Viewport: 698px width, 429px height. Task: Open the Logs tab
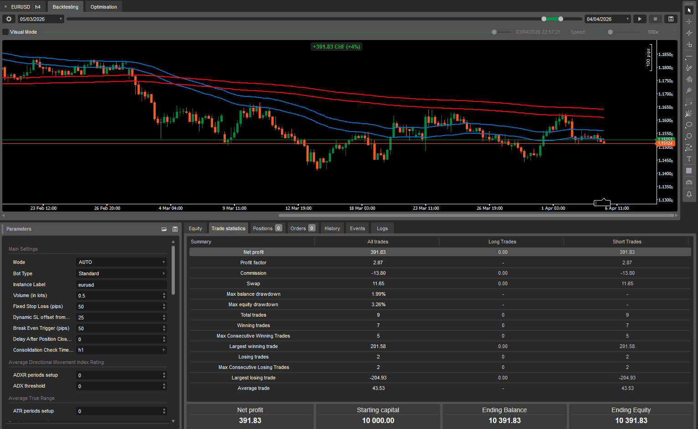[x=382, y=228]
